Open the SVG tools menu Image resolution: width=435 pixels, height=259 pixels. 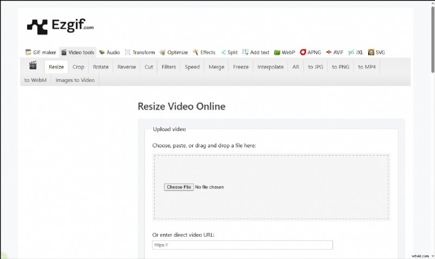[376, 52]
